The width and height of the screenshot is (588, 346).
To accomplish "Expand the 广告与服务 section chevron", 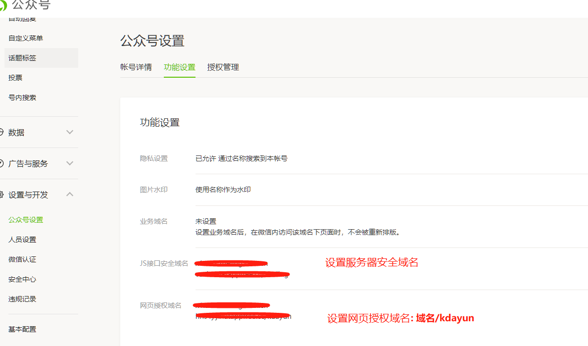I will click(70, 163).
